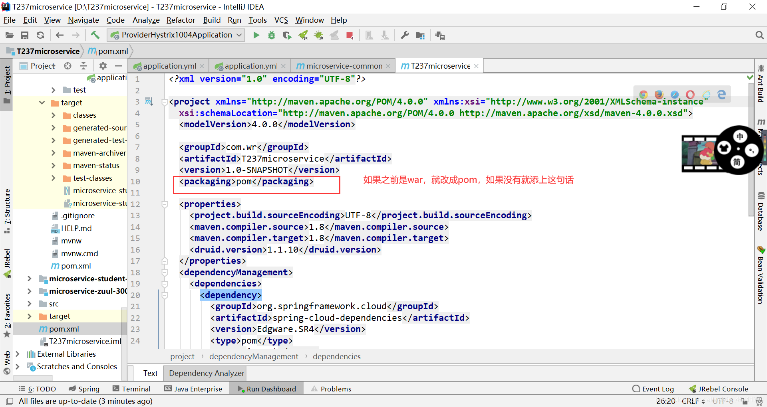Toggle the Database side panel
Image resolution: width=767 pixels, height=407 pixels.
coord(761,212)
